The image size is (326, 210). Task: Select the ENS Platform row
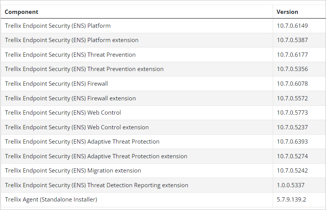coord(163,25)
